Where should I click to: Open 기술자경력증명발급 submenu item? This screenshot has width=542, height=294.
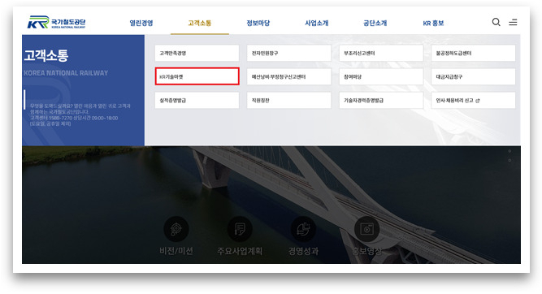click(381, 100)
